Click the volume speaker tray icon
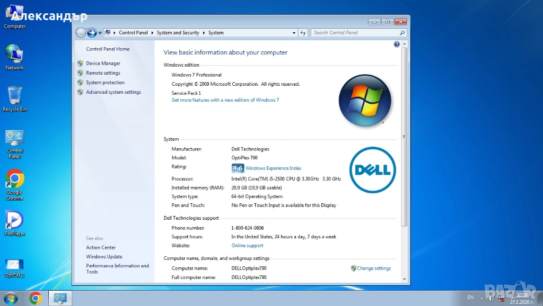The height and width of the screenshot is (306, 543). [492, 298]
